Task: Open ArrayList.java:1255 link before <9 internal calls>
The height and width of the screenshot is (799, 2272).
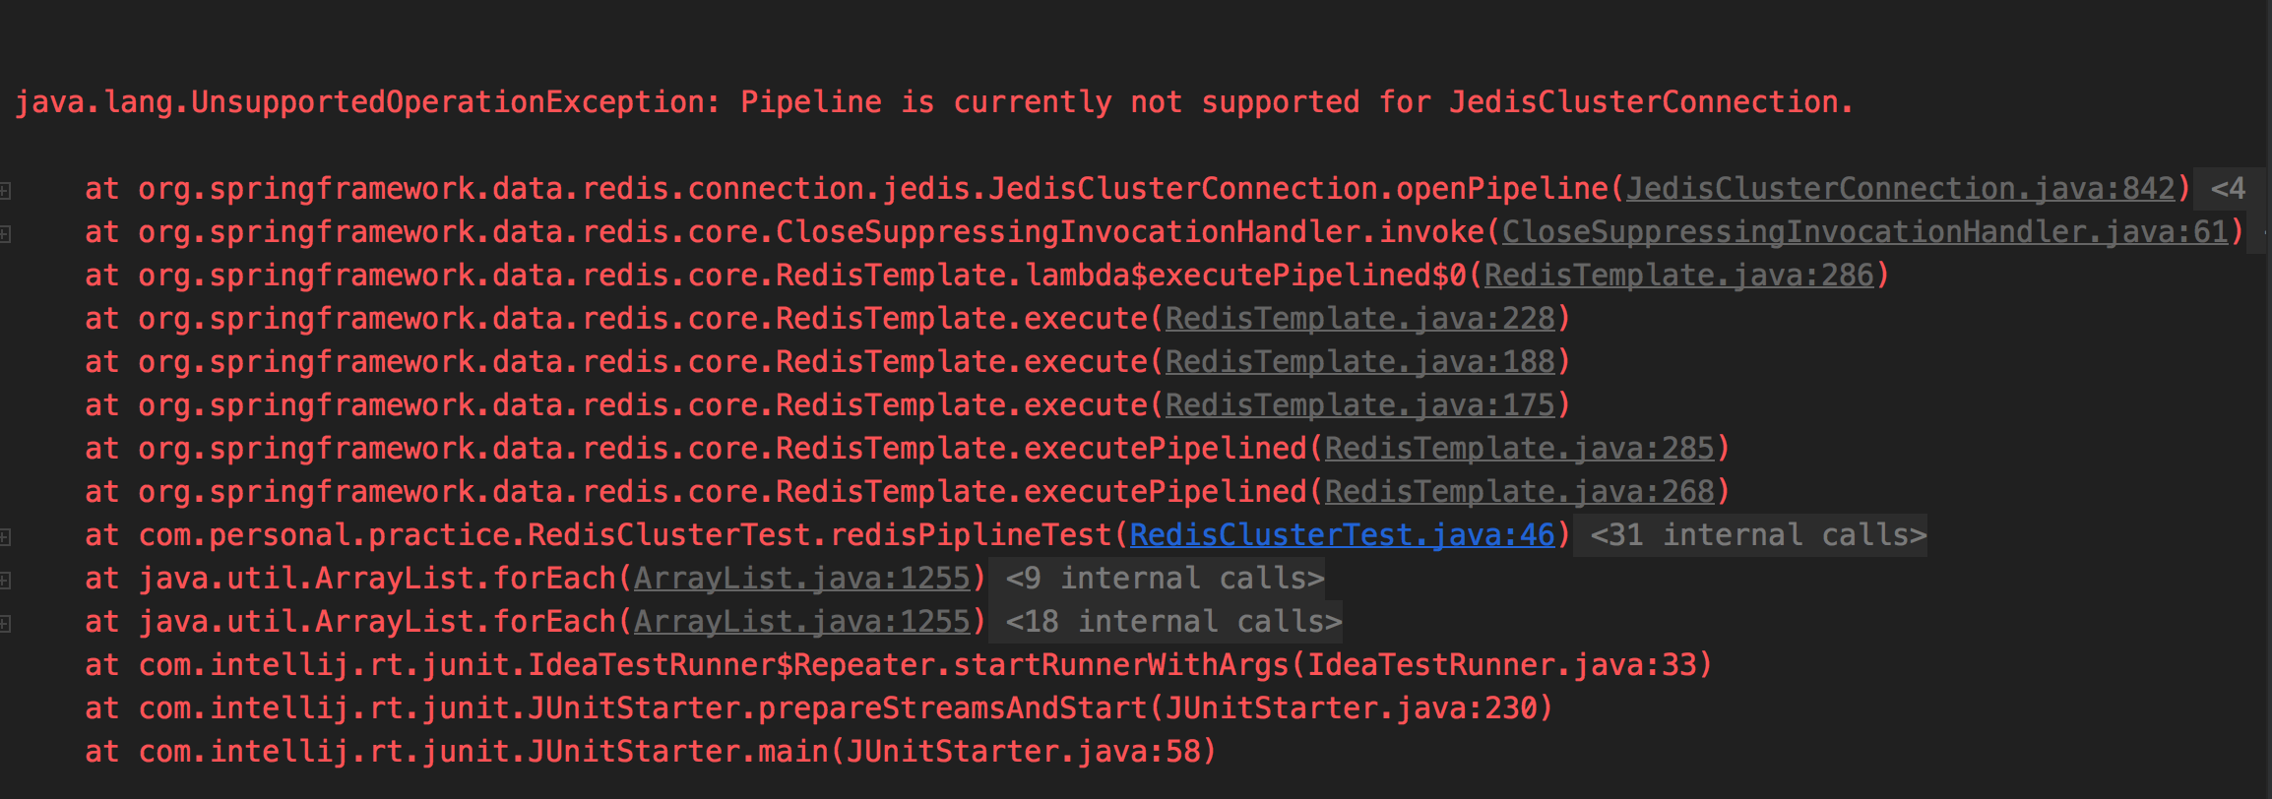Action: 801,579
